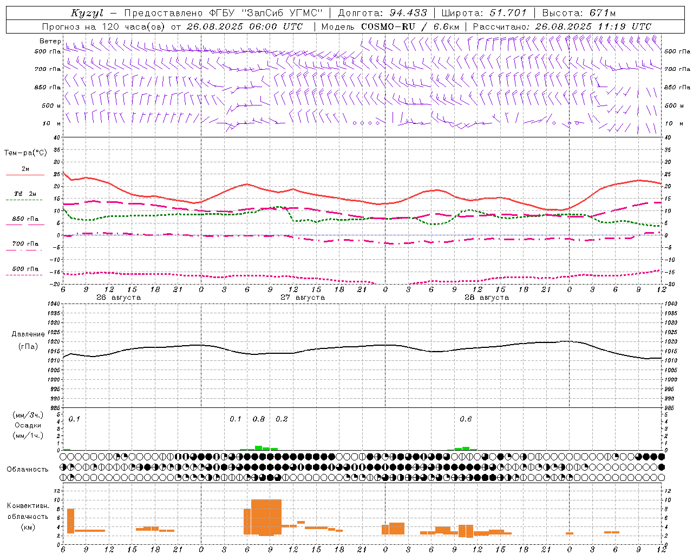Click the 'Конвективн.' convective cloud label
Viewport: 693px width, 554px height.
pos(28,506)
